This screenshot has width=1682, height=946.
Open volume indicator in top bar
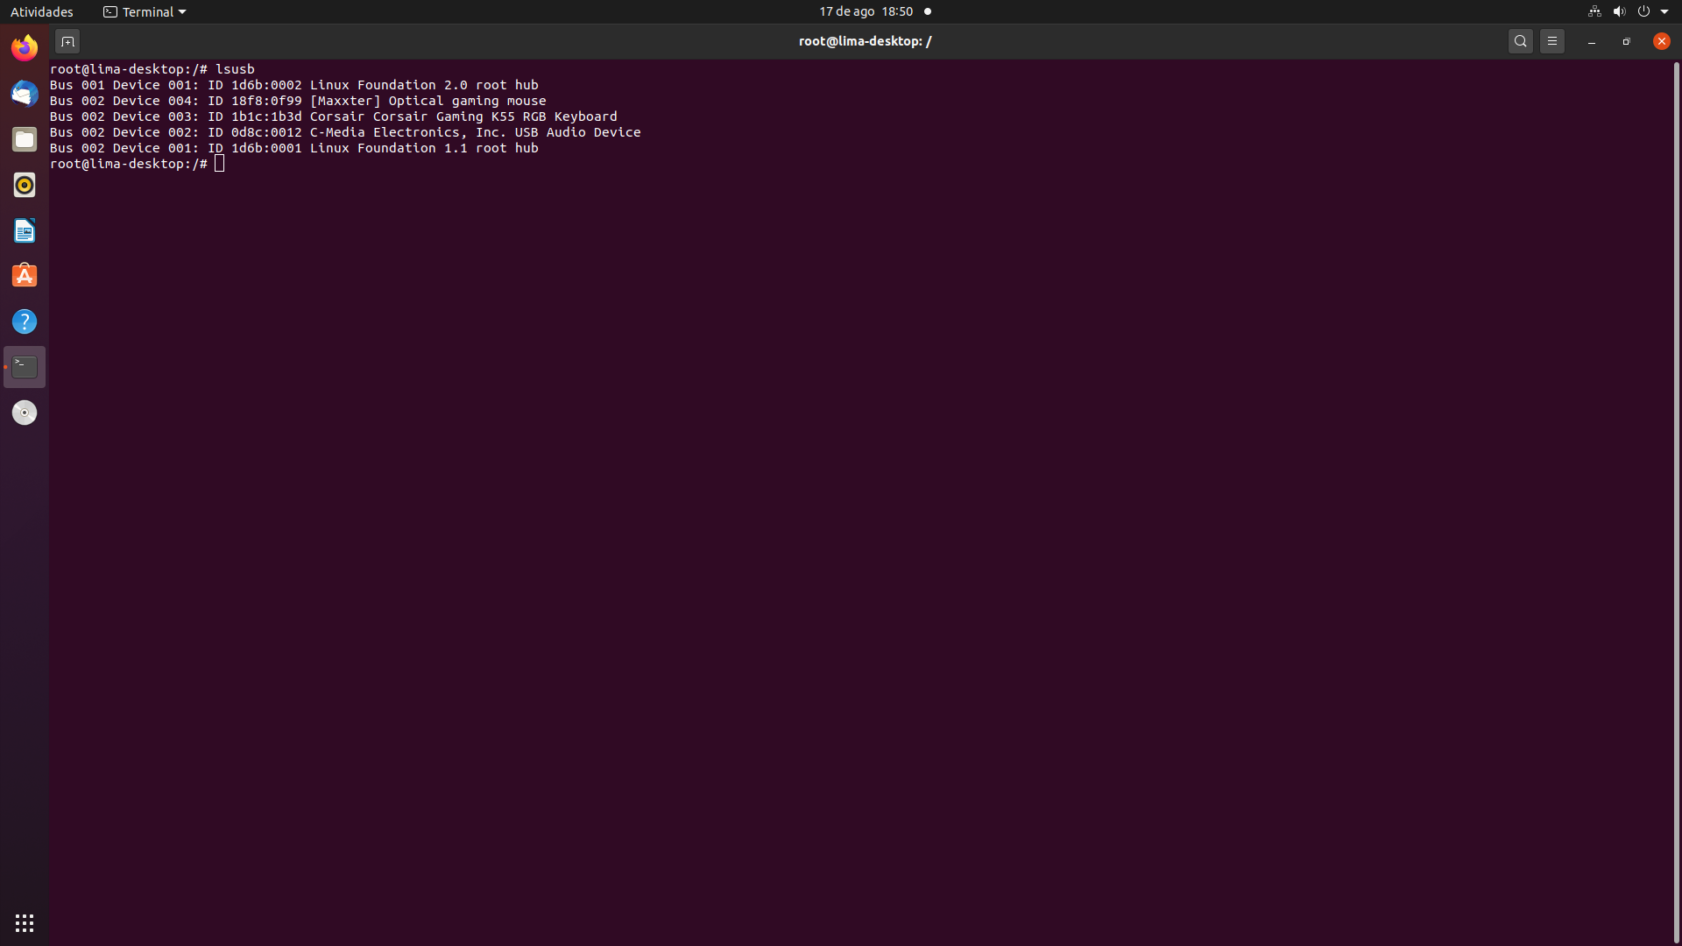(x=1619, y=11)
